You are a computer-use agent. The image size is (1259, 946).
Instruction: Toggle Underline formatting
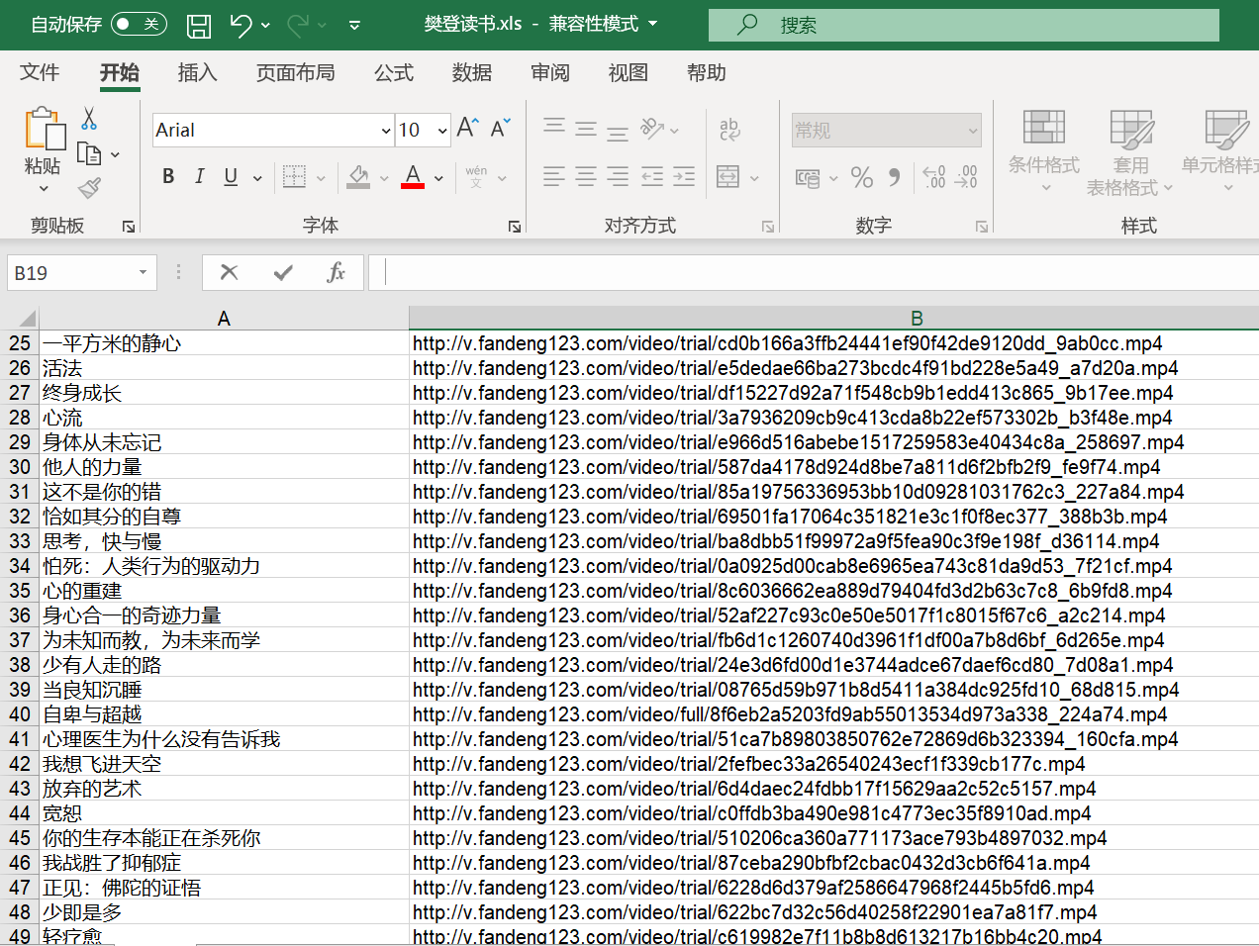point(231,176)
